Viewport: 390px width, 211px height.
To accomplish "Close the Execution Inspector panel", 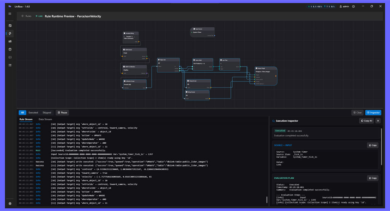I will click(378, 121).
